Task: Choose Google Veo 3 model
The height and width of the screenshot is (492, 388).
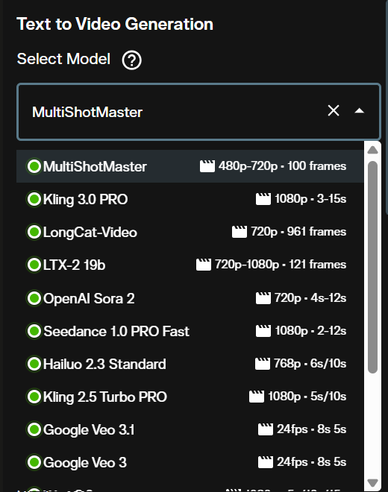Action: pyautogui.click(x=190, y=462)
